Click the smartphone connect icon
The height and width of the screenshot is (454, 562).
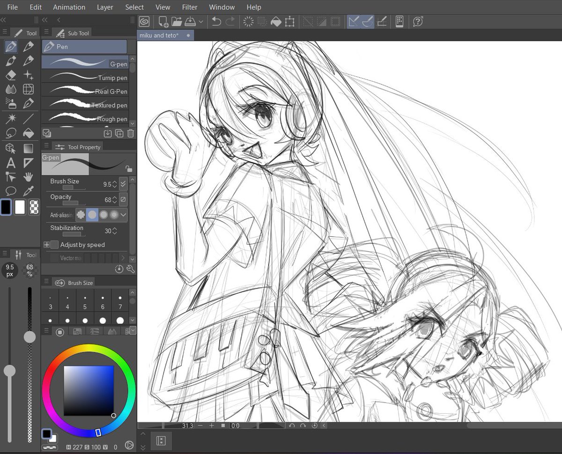(x=399, y=22)
